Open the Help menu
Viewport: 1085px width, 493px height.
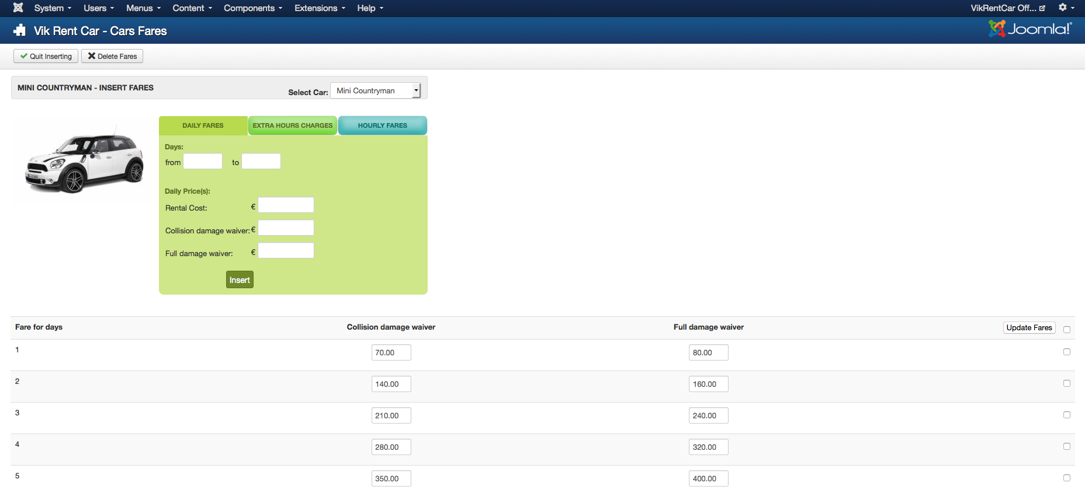370,8
